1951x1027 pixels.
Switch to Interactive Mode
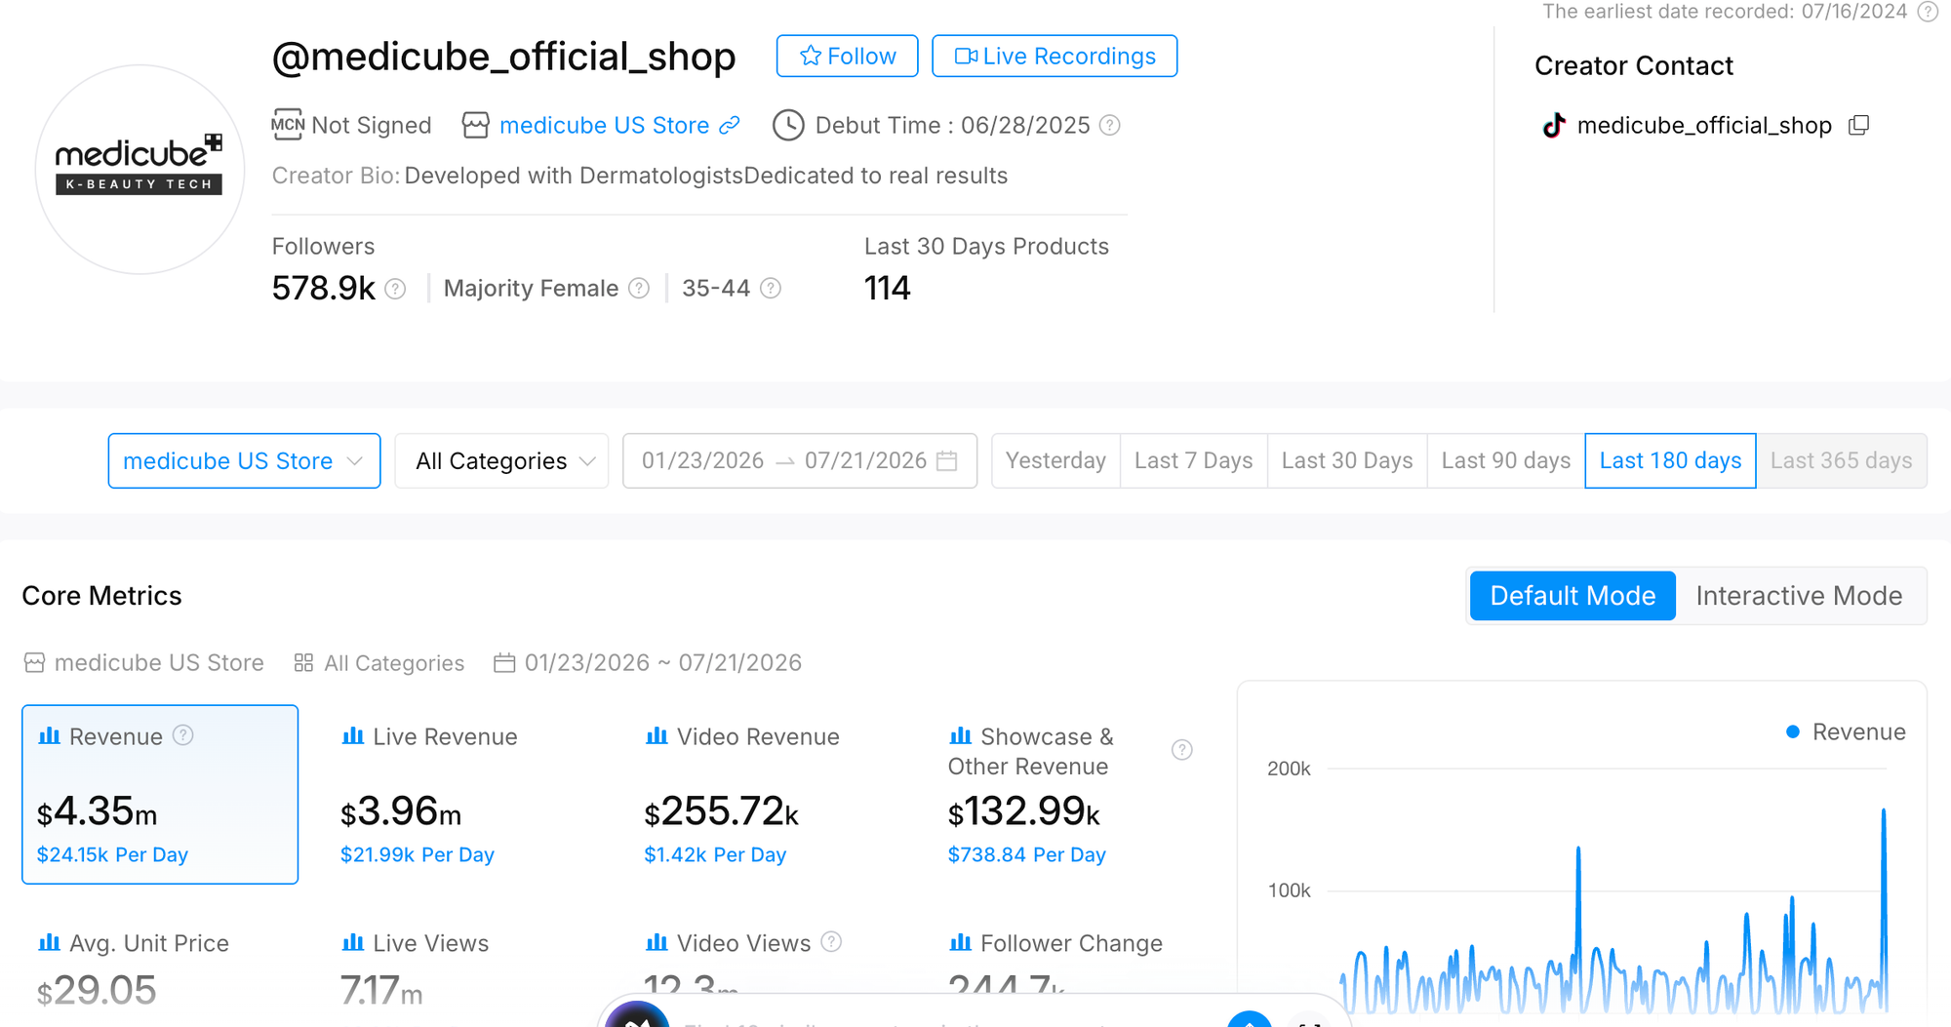tap(1799, 596)
